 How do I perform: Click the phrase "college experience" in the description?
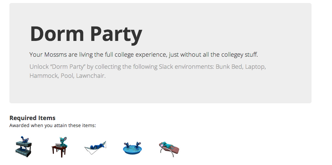[141, 55]
